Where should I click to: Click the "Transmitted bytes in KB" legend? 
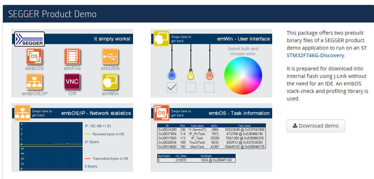(110, 159)
